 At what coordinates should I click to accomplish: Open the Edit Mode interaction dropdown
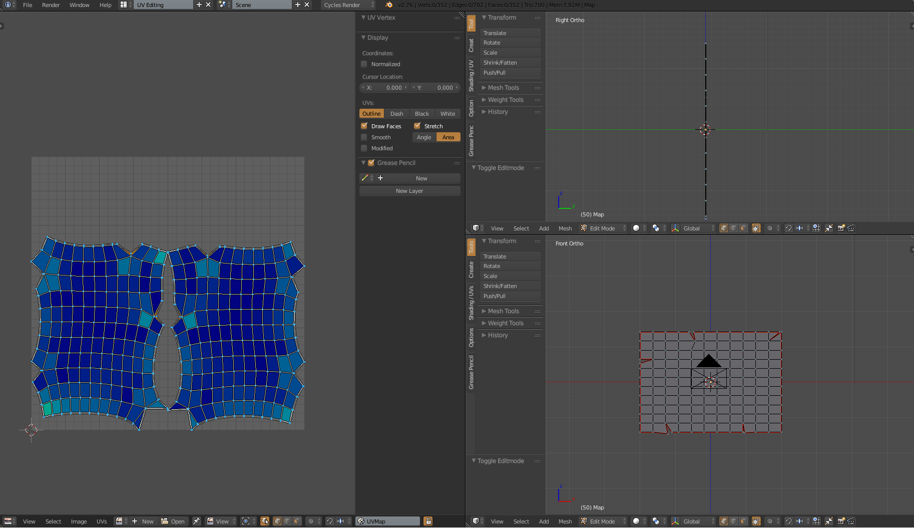tap(602, 228)
